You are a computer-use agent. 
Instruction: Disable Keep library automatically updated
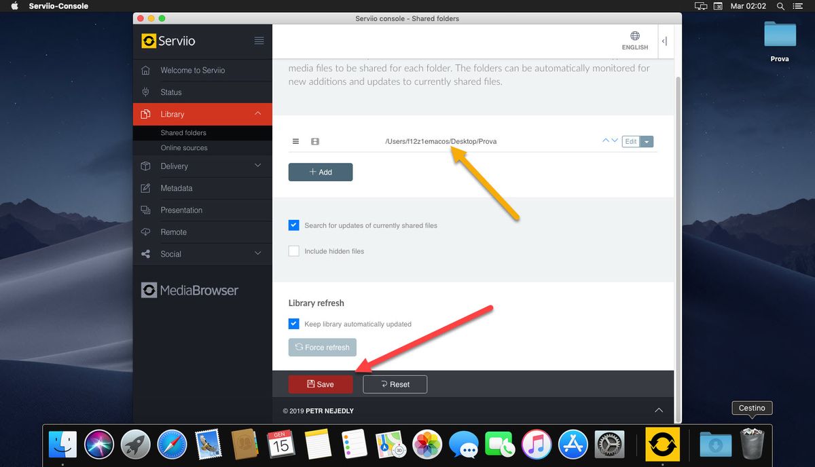click(293, 324)
